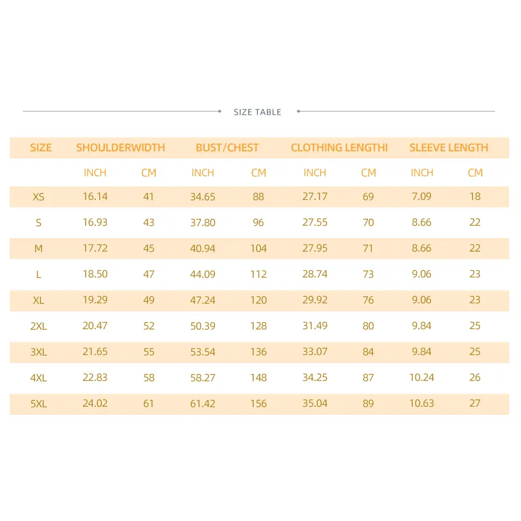Click the XS size row label
Viewport: 521px width, 521px height.
[x=39, y=197]
